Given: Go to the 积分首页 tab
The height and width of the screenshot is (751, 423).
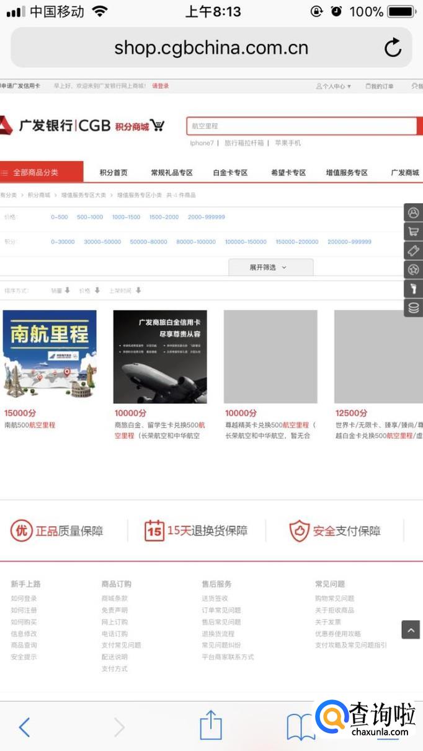Looking at the screenshot, I should [114, 173].
